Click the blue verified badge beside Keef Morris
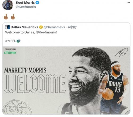The height and width of the screenshot is (117, 133). pos(37,3)
